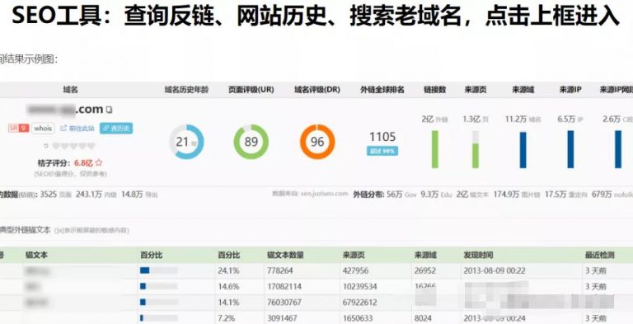Click the star beside 桔子评分 6.8亿

[99, 162]
